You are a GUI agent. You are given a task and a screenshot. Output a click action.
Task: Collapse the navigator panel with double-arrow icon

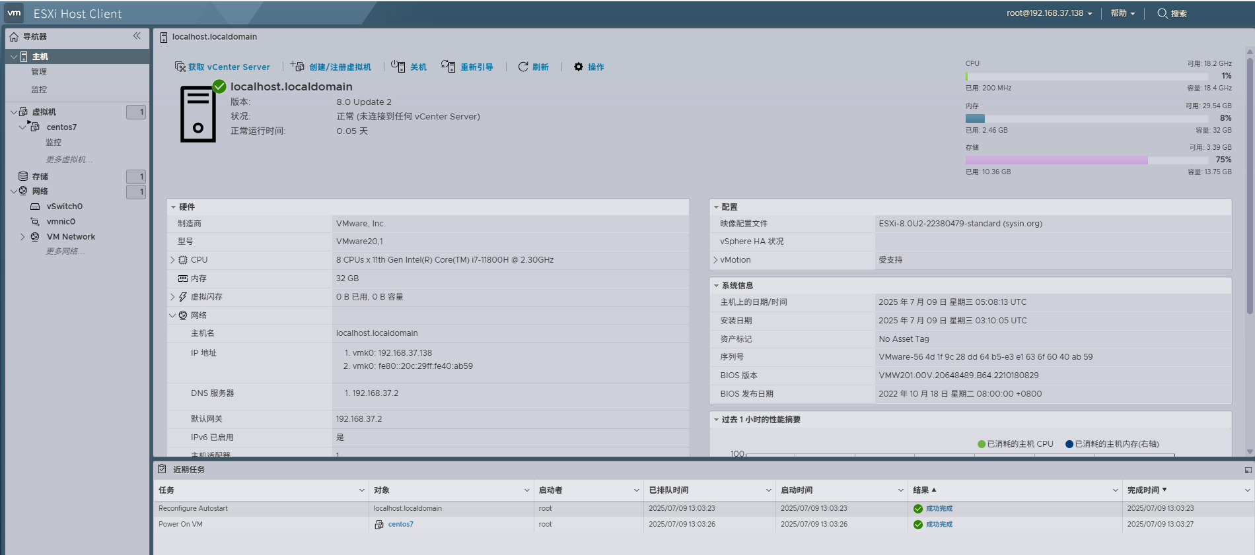137,36
